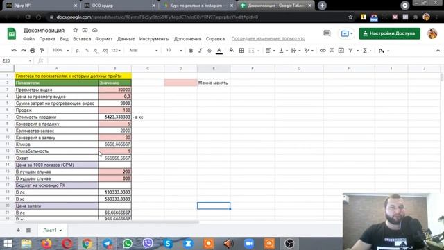This screenshot has width=444, height=250.
Task: Insert a link
Action: [323, 51]
